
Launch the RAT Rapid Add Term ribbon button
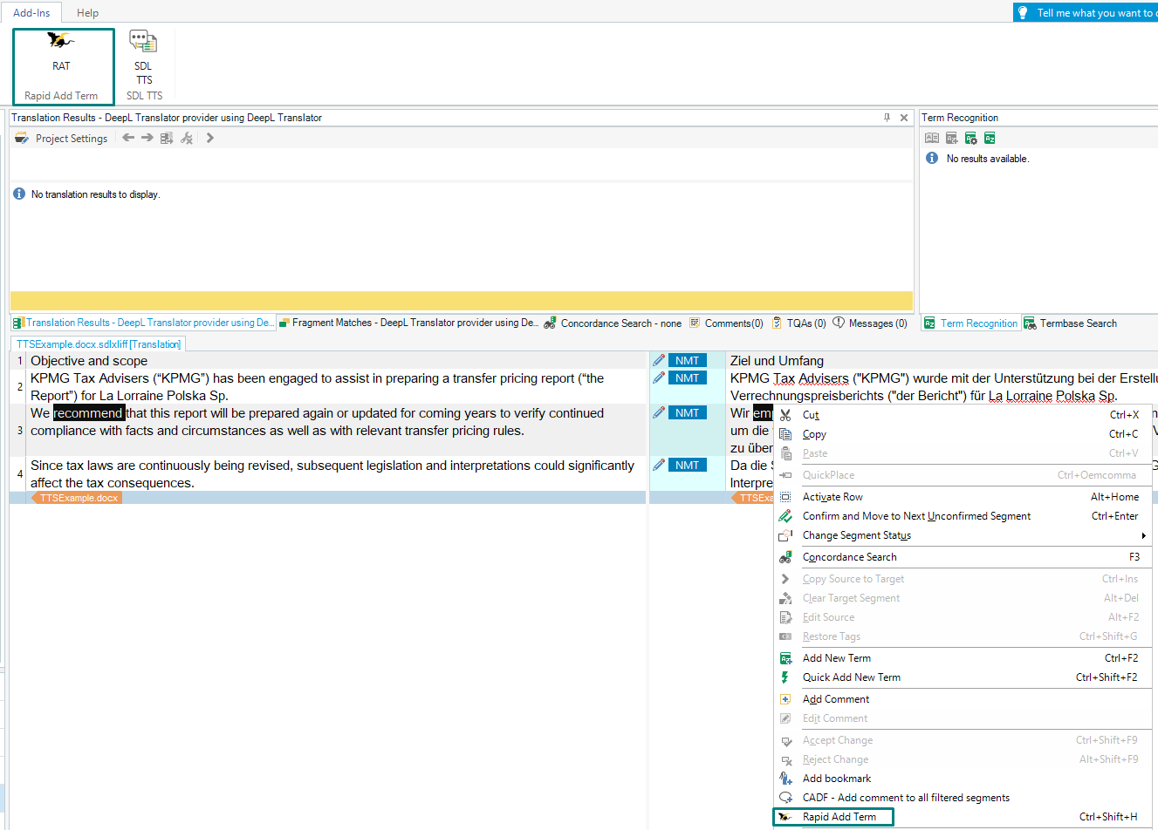62,65
